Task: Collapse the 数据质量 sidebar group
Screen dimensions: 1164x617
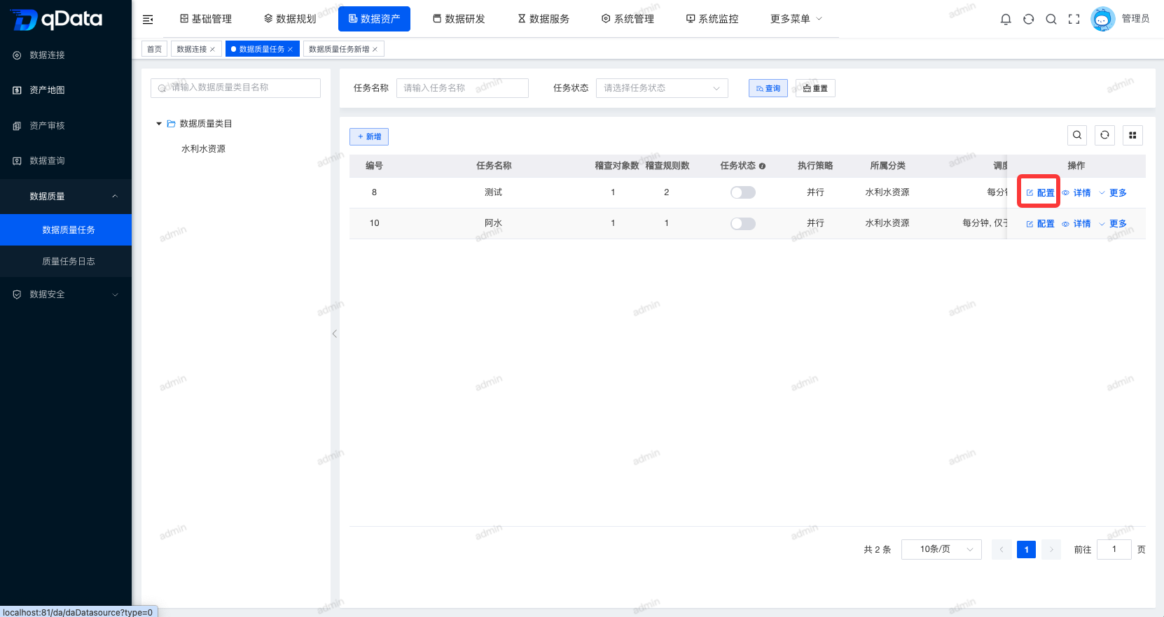Action: [x=66, y=196]
